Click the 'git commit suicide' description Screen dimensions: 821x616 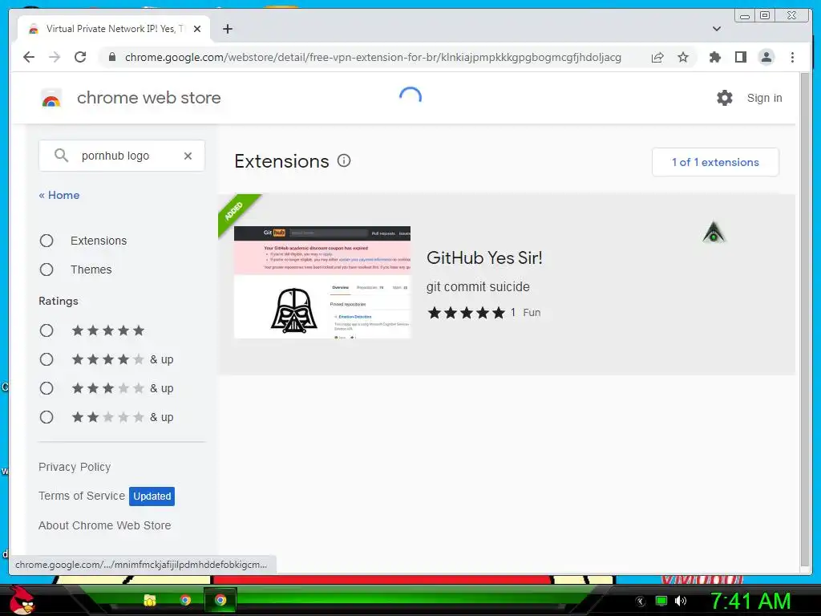coord(478,286)
